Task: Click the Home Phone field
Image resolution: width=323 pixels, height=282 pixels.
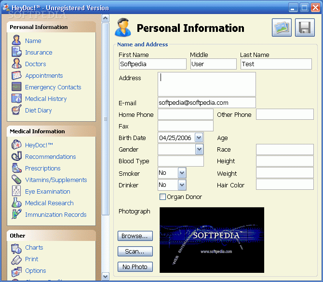Action: [x=186, y=114]
